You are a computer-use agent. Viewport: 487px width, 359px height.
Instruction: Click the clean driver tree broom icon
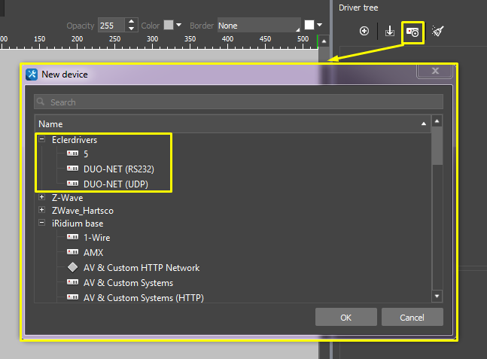coord(437,31)
